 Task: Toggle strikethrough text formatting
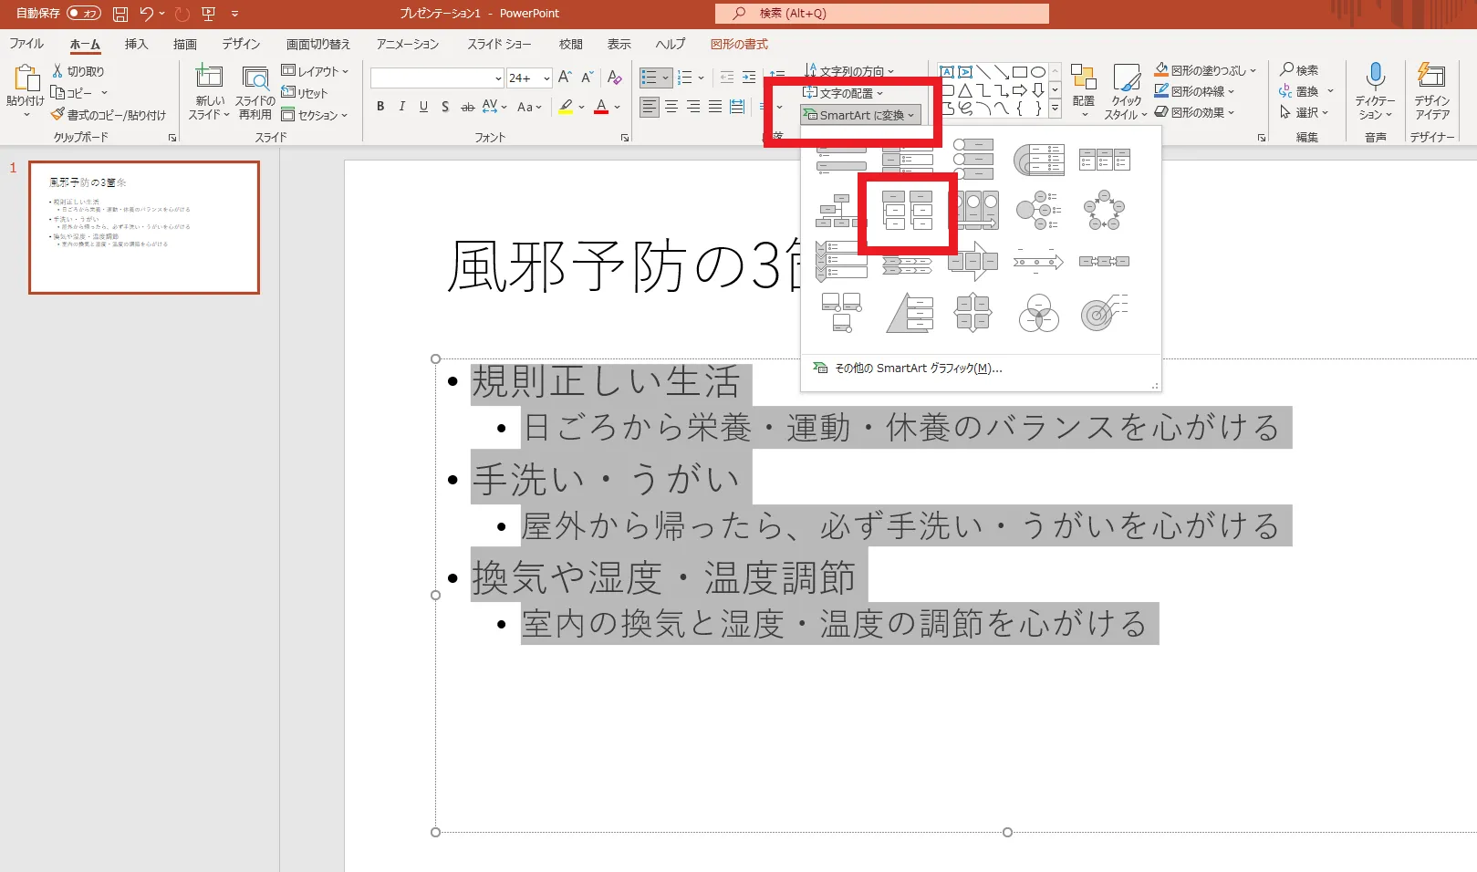(467, 107)
